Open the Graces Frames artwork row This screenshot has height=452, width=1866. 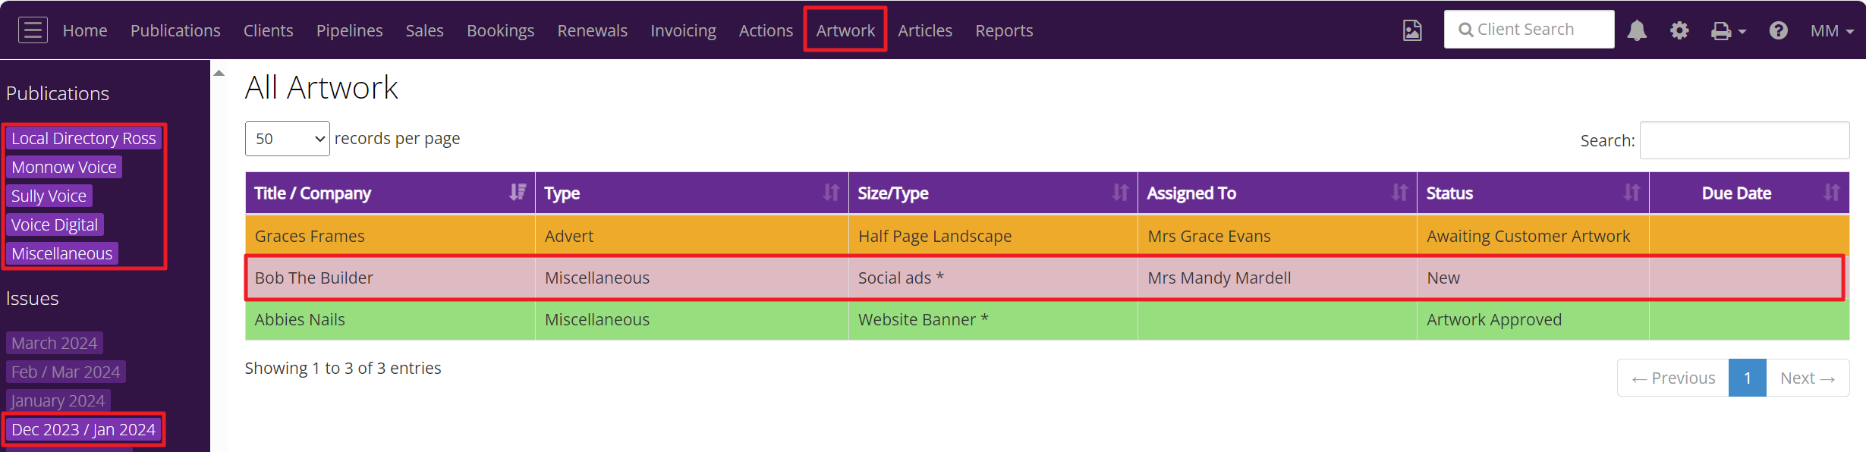point(1046,236)
